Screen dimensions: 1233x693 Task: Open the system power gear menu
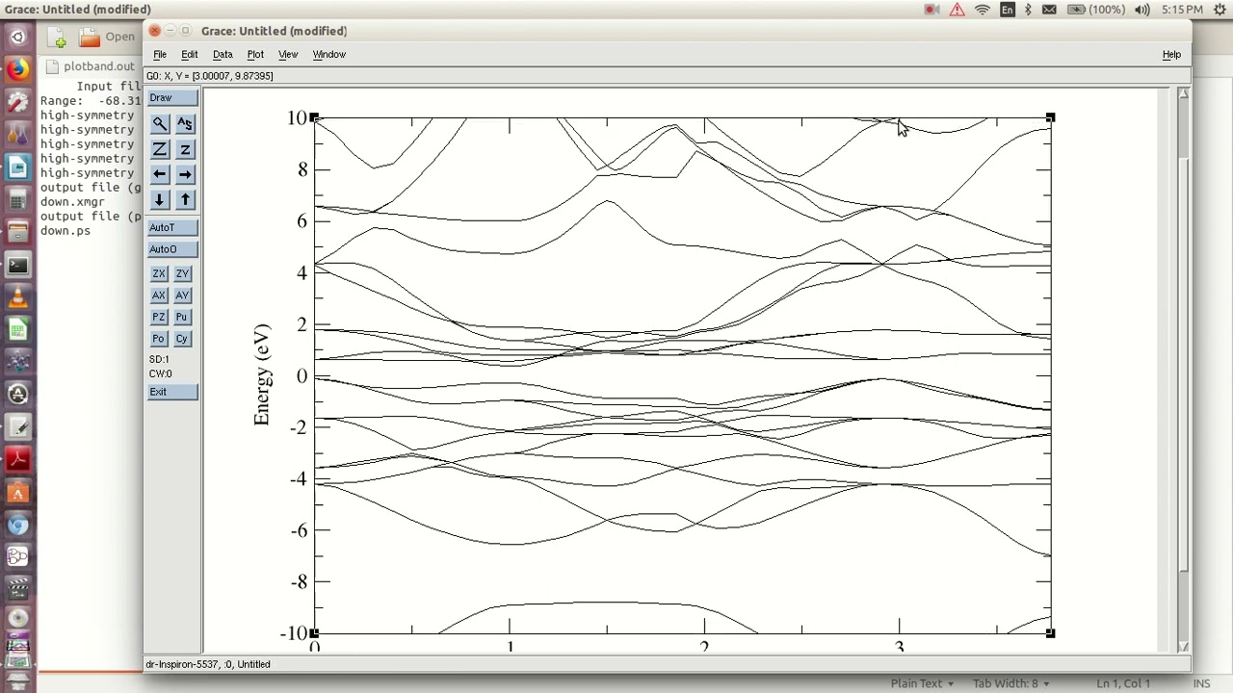(x=1220, y=10)
